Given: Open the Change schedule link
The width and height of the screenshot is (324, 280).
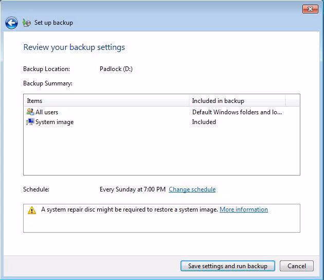Looking at the screenshot, I should tap(192, 189).
